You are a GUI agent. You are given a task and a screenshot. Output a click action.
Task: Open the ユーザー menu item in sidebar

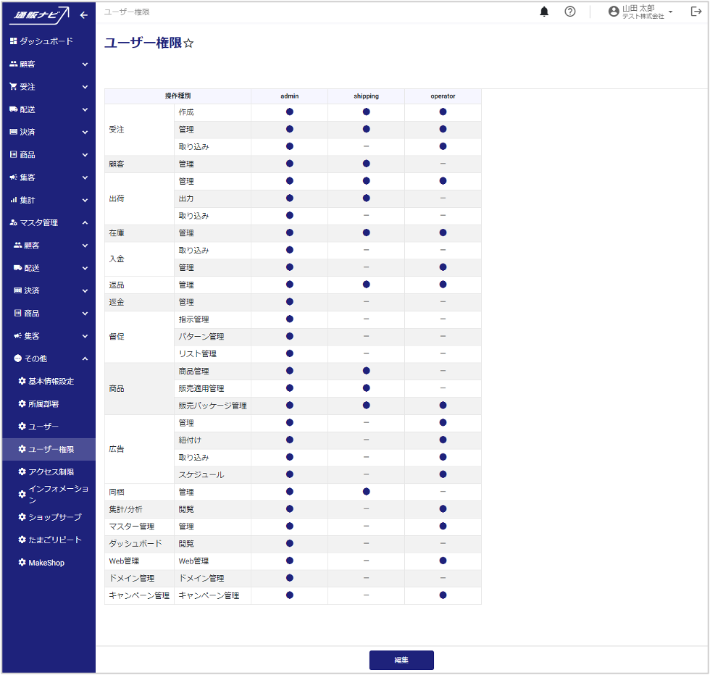coord(43,427)
